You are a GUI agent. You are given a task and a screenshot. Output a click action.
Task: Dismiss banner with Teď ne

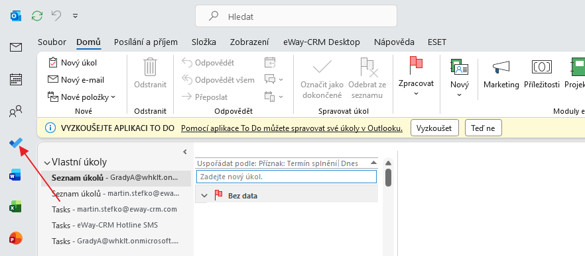coord(483,128)
